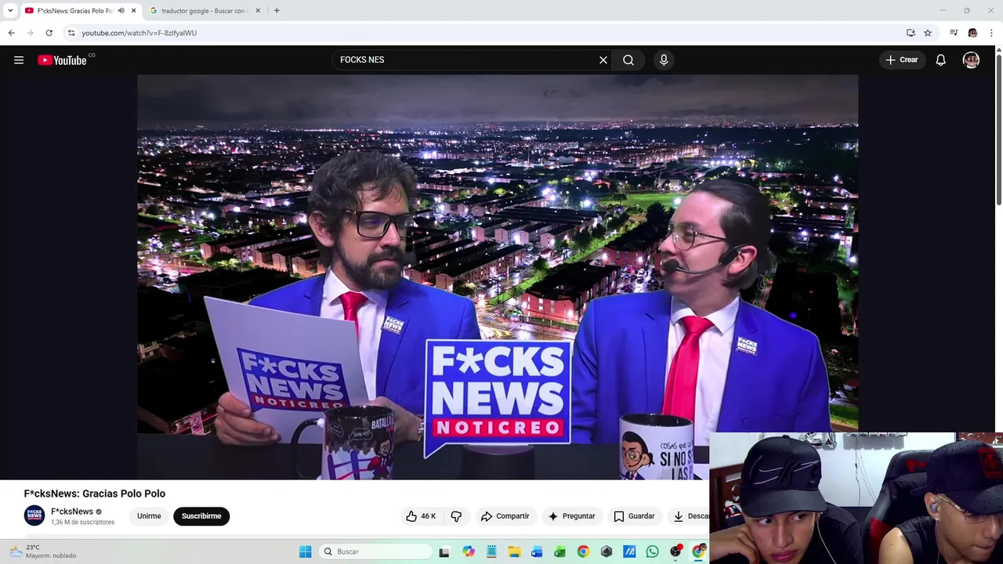Viewport: 1003px width, 564px height.
Task: Open the F*cksNews channel avatar
Action: 34,515
